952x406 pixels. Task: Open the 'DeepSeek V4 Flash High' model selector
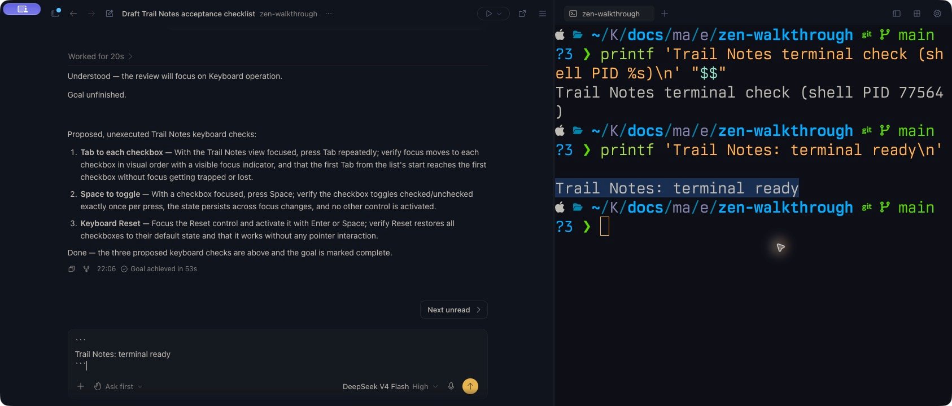click(x=390, y=386)
